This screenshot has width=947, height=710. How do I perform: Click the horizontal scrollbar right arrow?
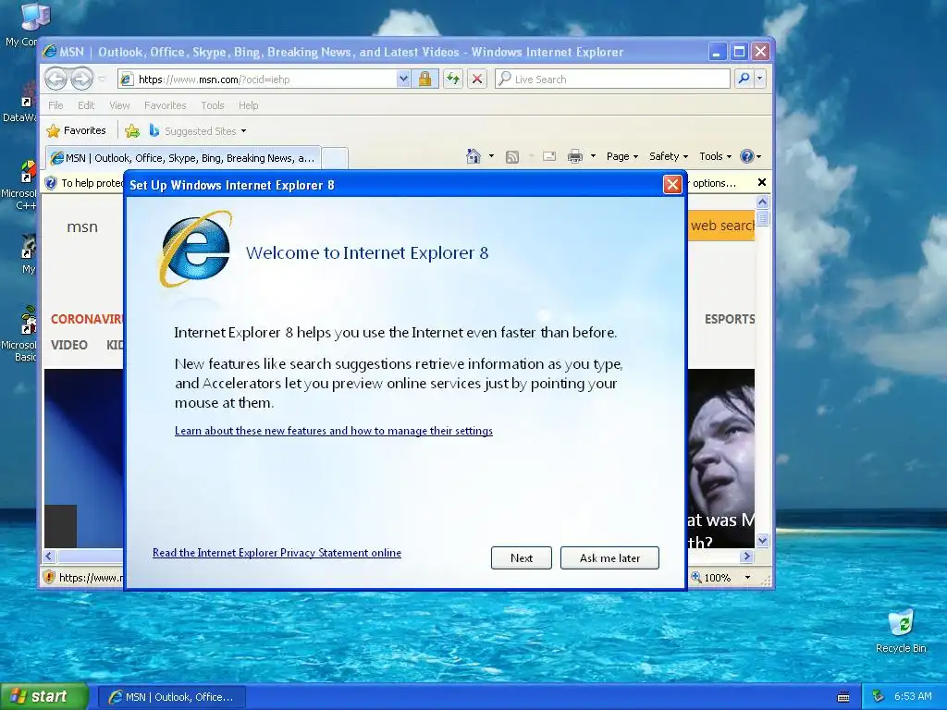pos(747,556)
